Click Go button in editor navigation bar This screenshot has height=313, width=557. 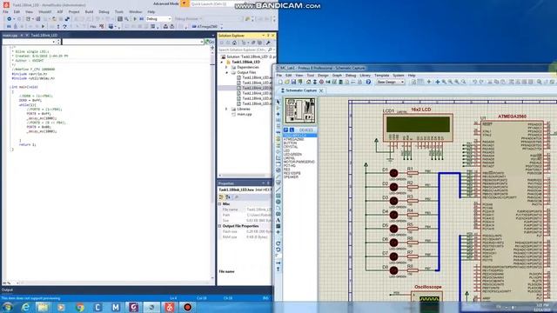point(210,42)
